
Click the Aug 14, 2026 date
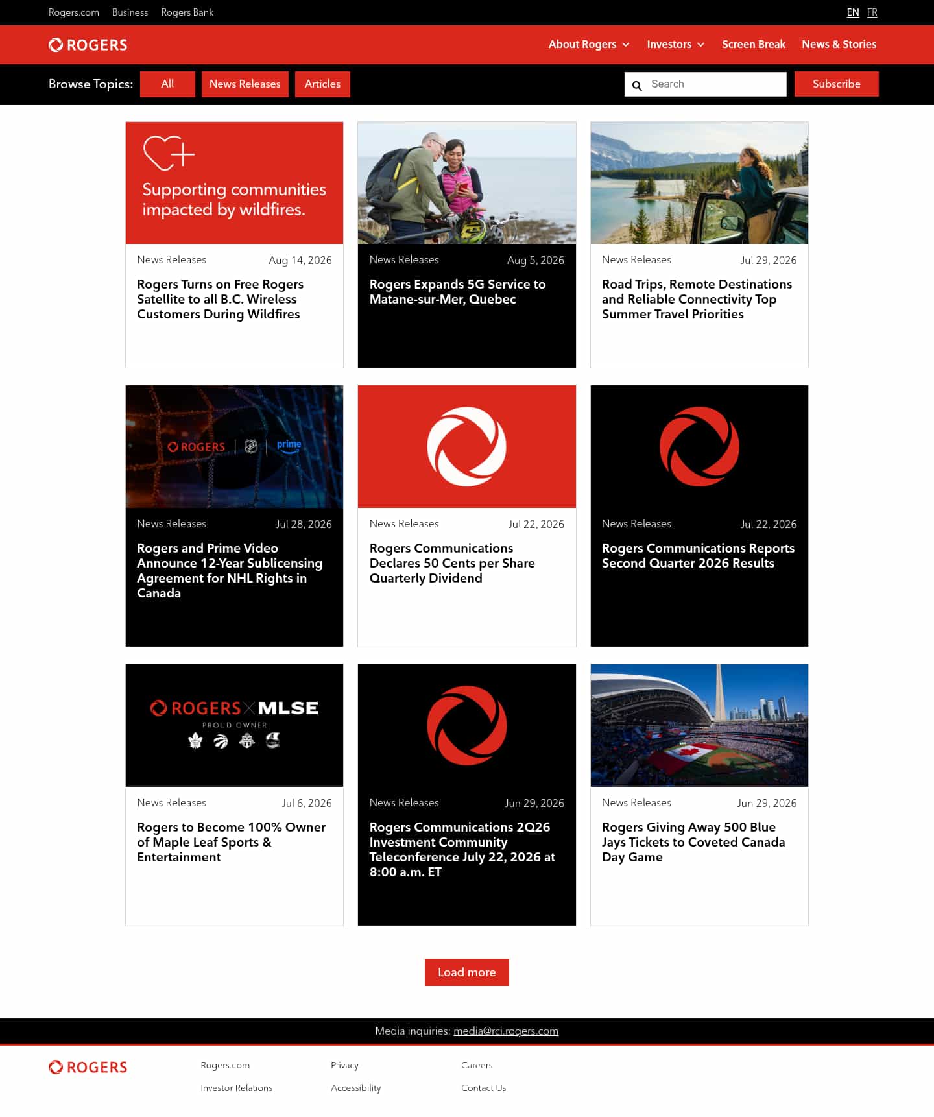coord(300,260)
